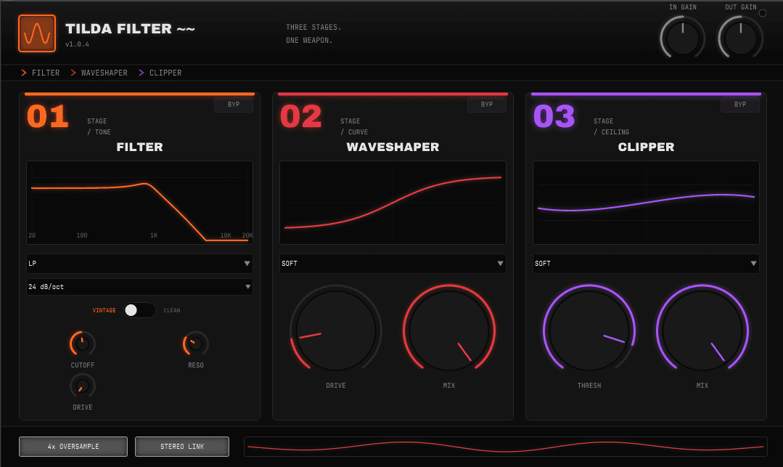Toggle the Vintage/Clean switch
The height and width of the screenshot is (467, 783).
[x=140, y=311]
